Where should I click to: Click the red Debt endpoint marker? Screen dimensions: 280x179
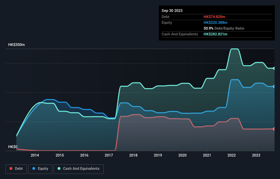pos(274,129)
